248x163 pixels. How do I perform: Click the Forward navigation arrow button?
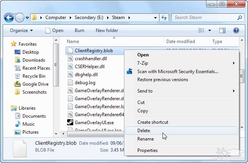point(19,18)
